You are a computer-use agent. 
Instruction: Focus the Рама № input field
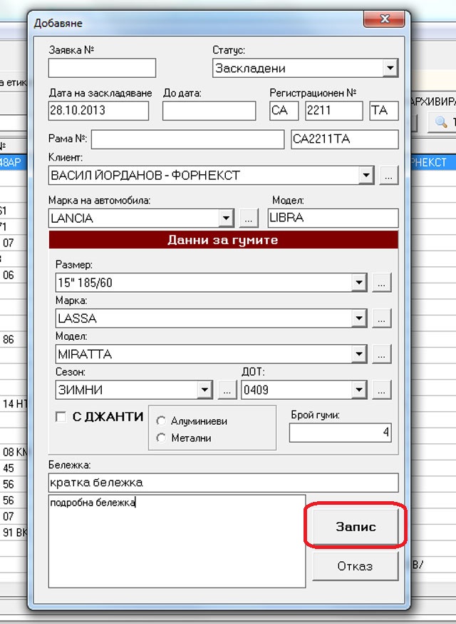click(188, 139)
